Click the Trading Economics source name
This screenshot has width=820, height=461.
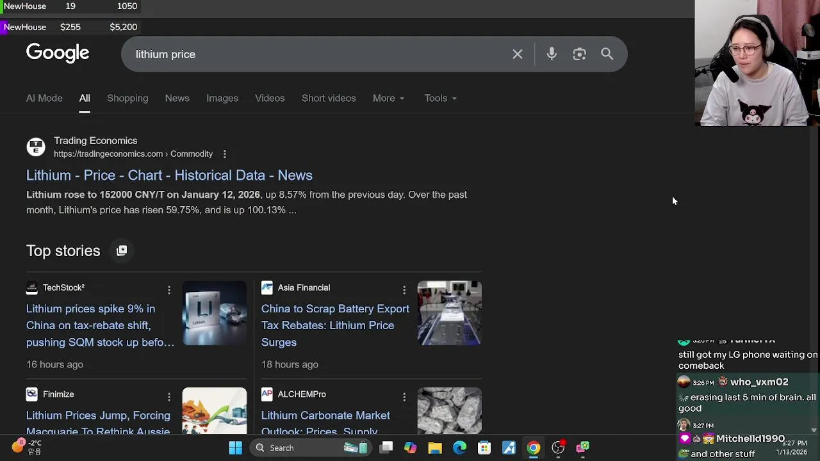[x=95, y=140]
